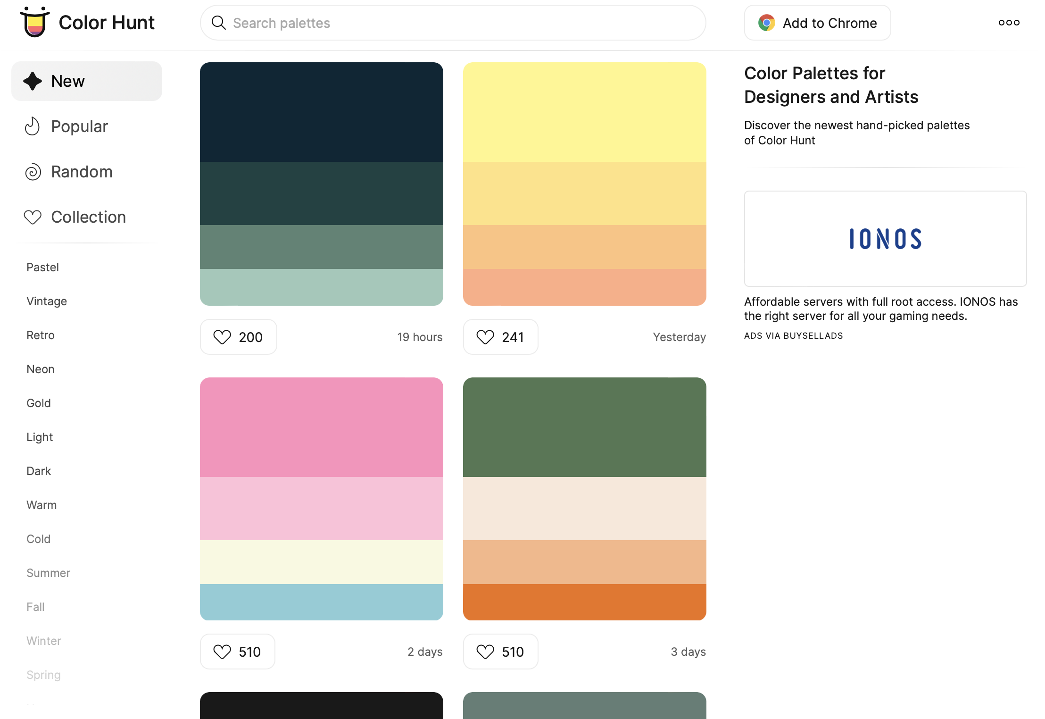Like the 3 days old palette
The width and height of the screenshot is (1045, 719).
coord(501,652)
